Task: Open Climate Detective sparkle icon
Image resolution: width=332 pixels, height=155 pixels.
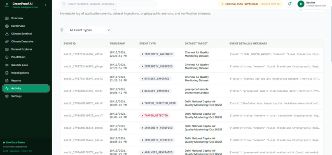Action: [x=7, y=42]
